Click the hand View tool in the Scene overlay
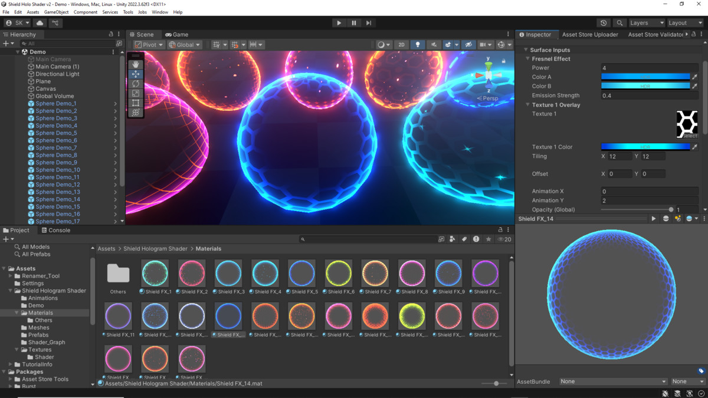 click(x=136, y=64)
